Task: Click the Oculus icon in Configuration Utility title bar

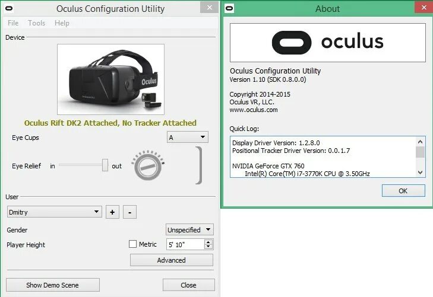Action: [9, 8]
